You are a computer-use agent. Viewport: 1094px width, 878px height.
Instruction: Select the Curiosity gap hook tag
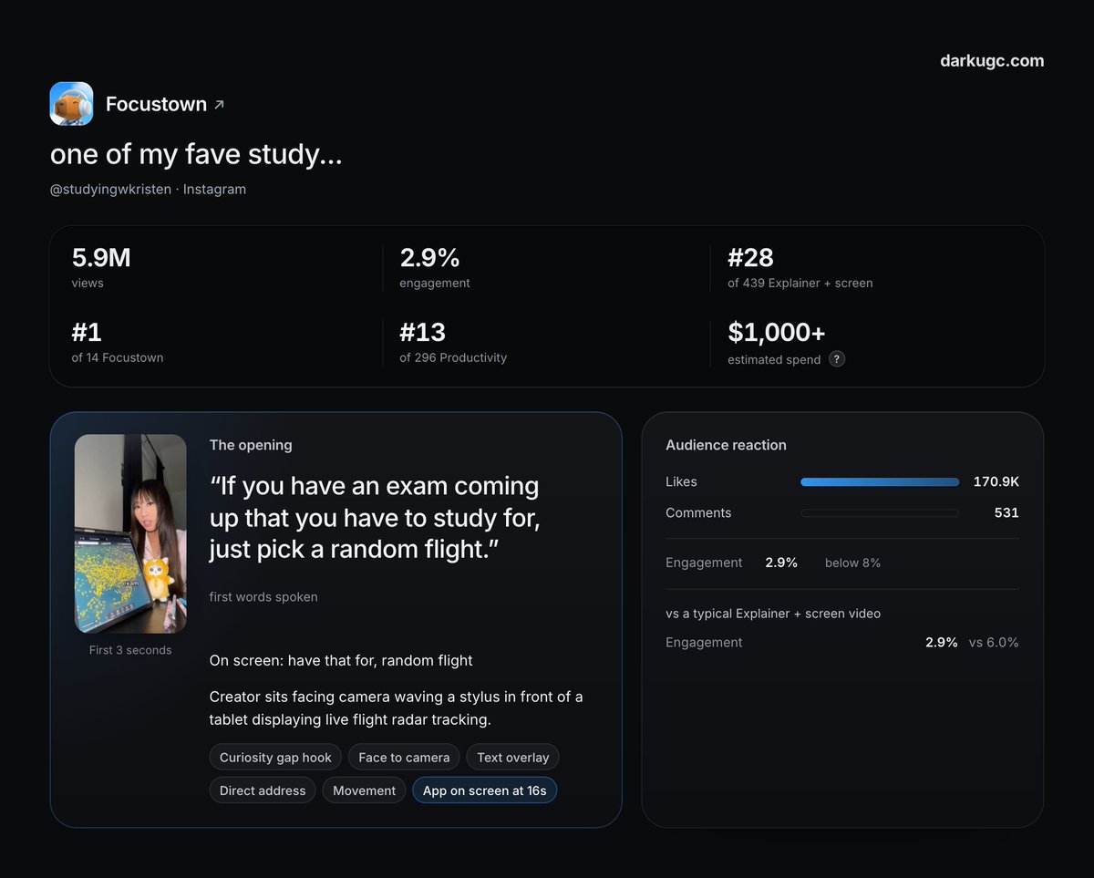pos(275,757)
